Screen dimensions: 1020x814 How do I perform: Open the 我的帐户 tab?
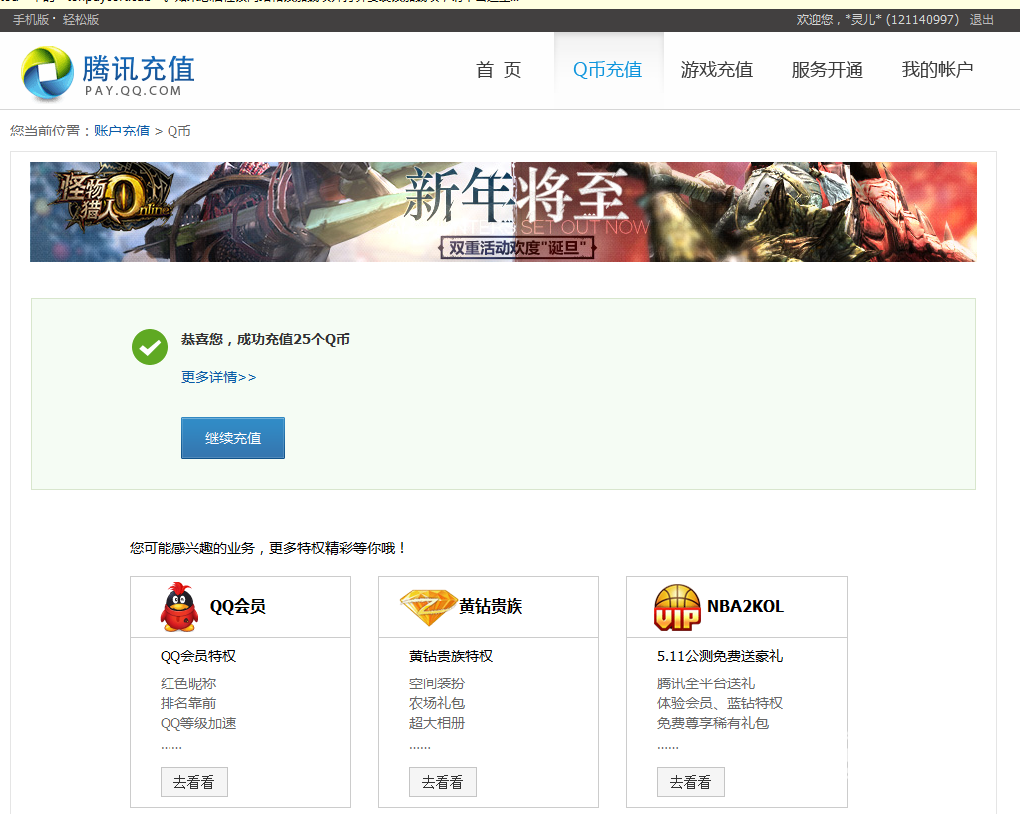[937, 70]
